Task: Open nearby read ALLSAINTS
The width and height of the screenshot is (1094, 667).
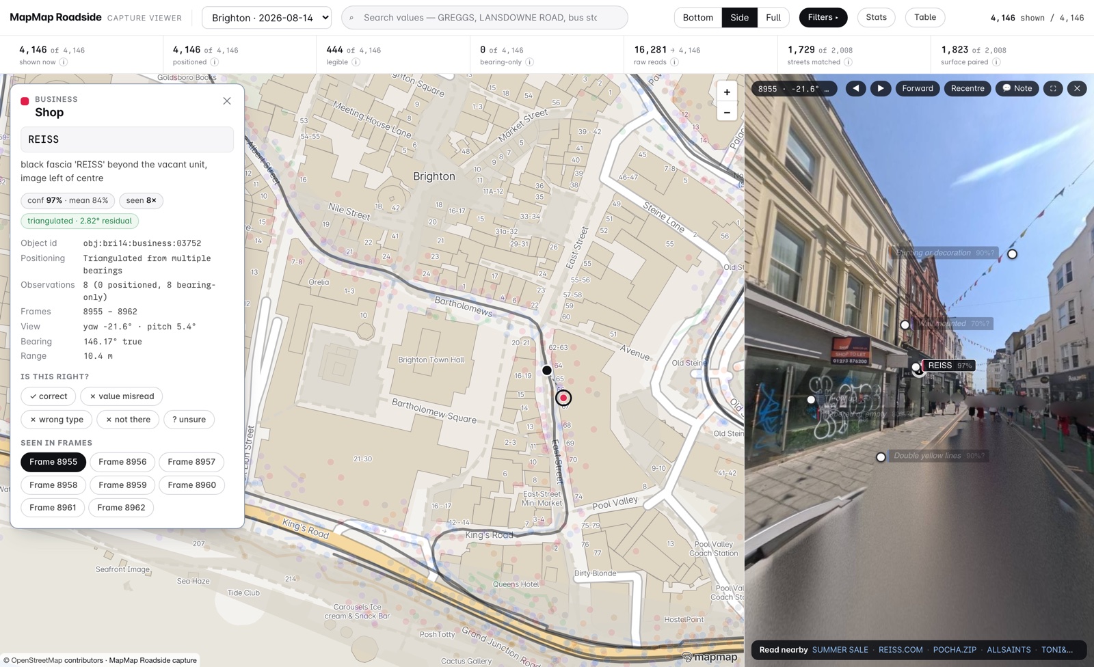Action: click(x=1009, y=650)
